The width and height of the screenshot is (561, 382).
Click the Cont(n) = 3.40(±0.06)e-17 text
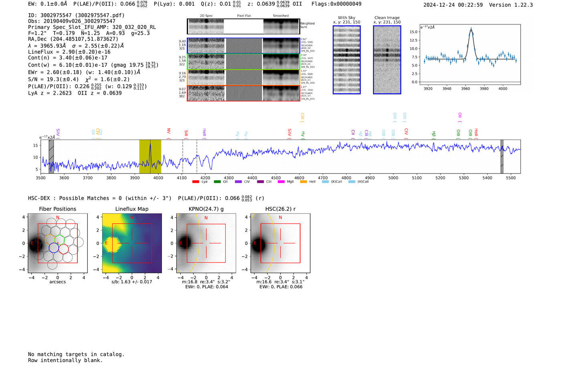68,58
